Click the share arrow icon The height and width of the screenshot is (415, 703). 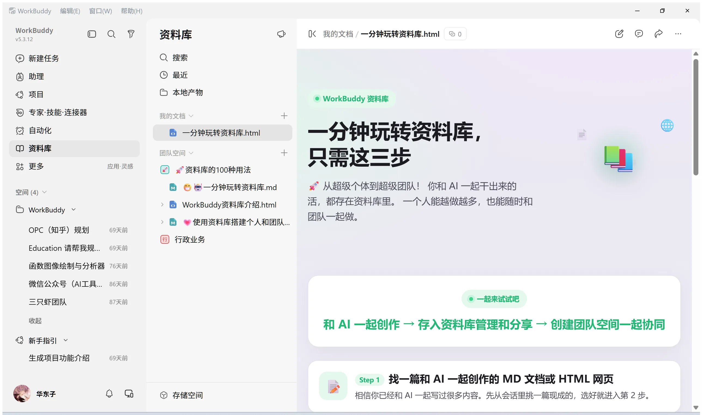click(x=659, y=34)
